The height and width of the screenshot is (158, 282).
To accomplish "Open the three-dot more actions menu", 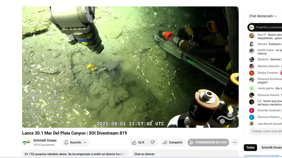I will pos(235,143).
